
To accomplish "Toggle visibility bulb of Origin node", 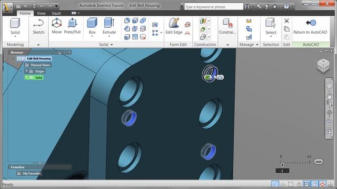I will 26,71.
